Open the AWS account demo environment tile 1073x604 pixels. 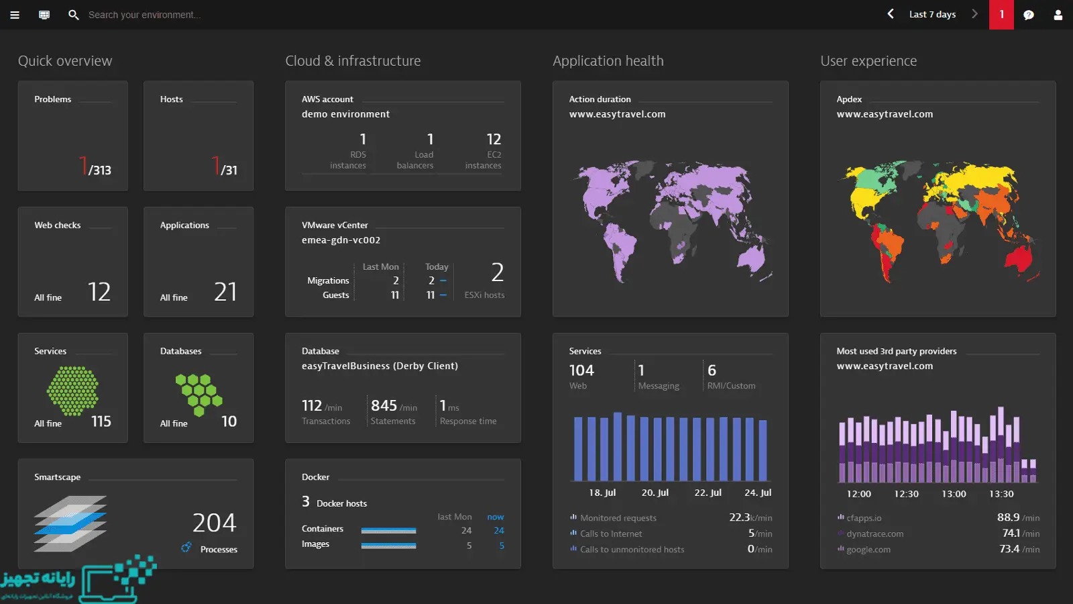pos(403,136)
